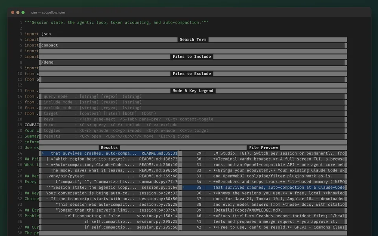This screenshot has width=378, height=236.
Task: Click the 'Search Term' pane title
Action: click(x=193, y=40)
